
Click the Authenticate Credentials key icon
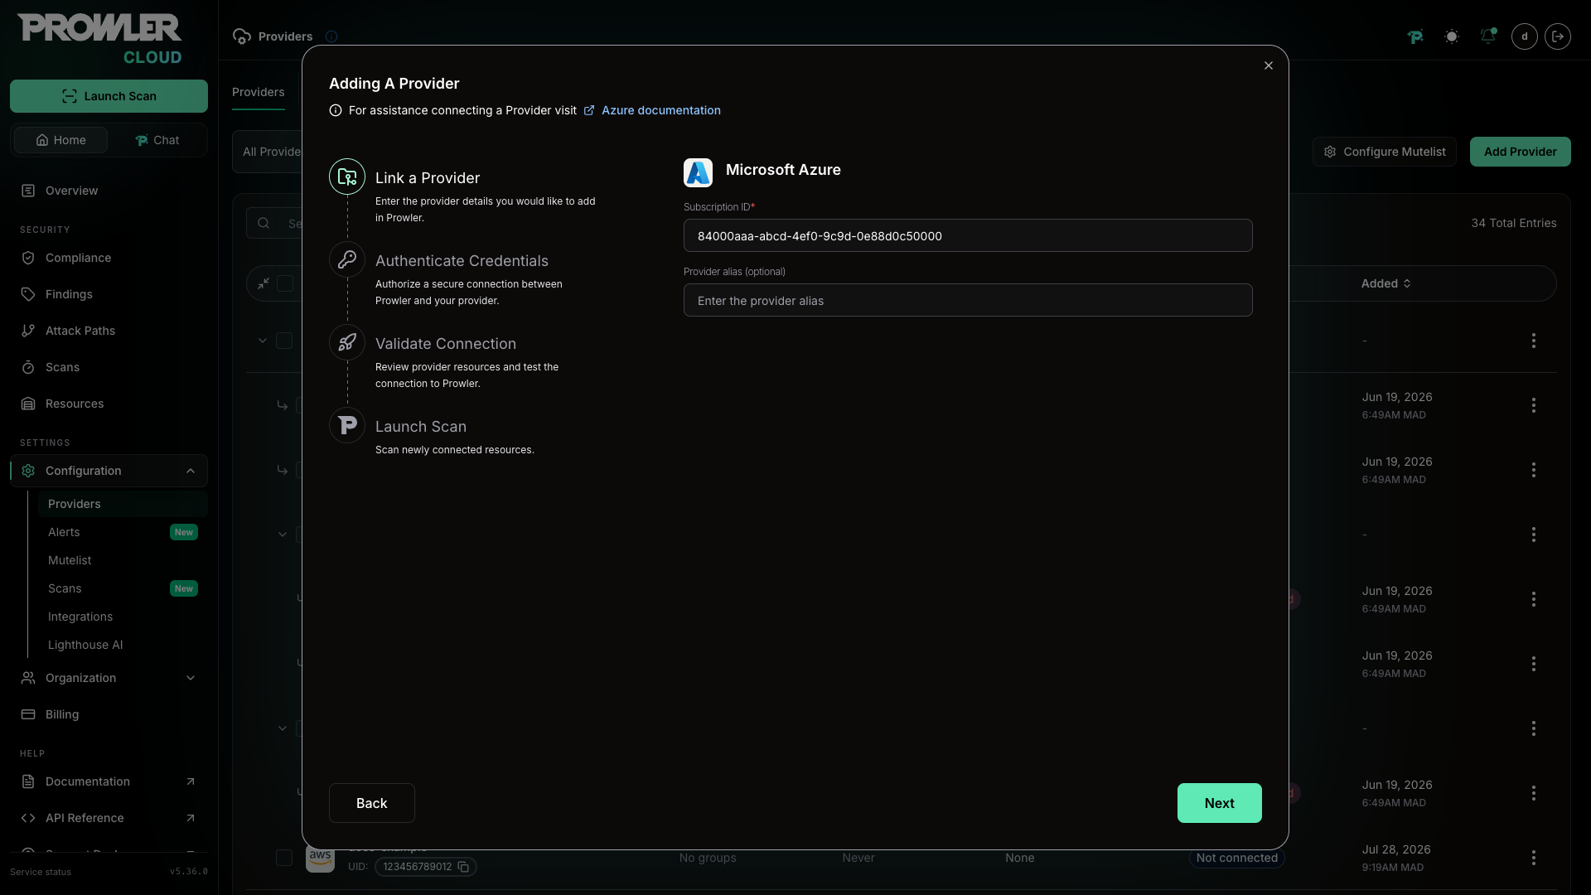[347, 259]
